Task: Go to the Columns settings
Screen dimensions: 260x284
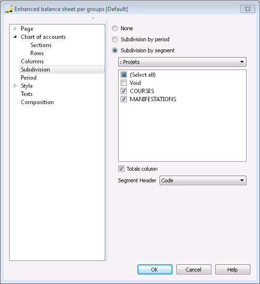Action: 32,61
